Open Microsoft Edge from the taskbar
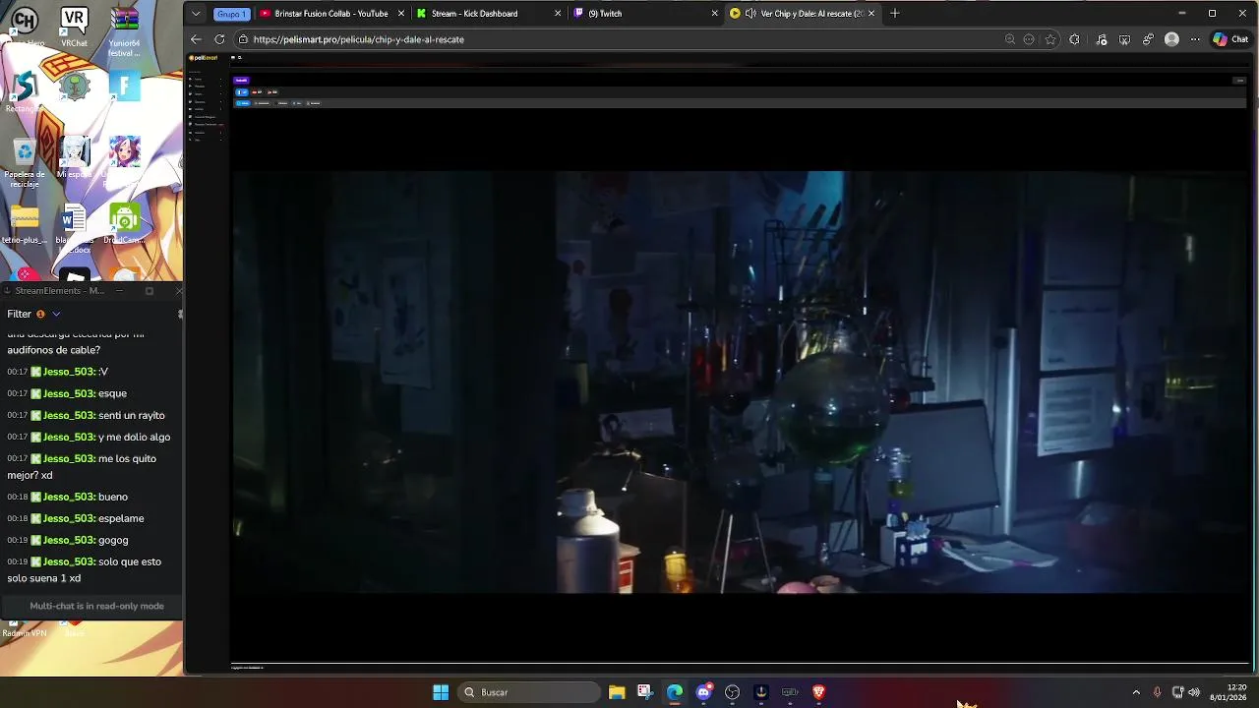Image resolution: width=1259 pixels, height=708 pixels. click(675, 692)
